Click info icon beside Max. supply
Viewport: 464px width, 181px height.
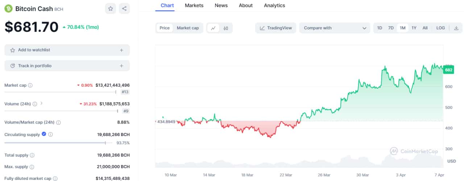coord(32,167)
